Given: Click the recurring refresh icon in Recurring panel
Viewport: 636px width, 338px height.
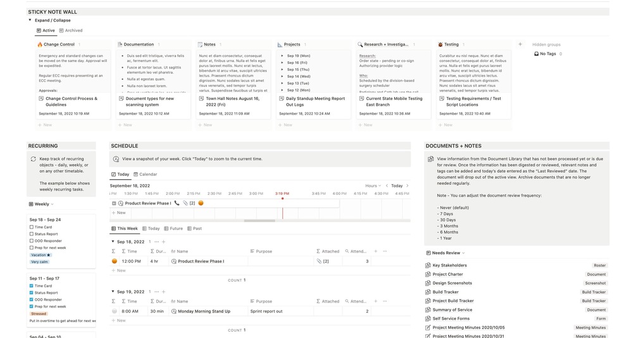Looking at the screenshot, I should pos(34,159).
